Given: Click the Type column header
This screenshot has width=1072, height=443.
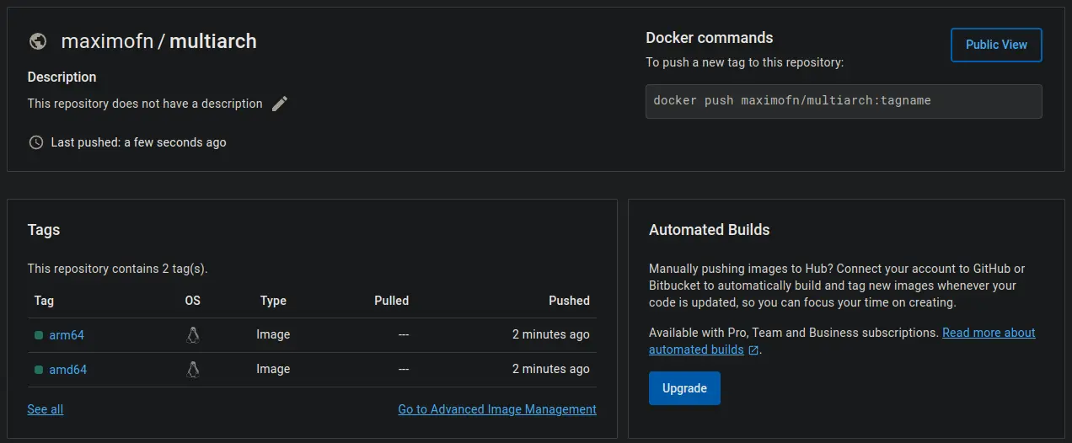Looking at the screenshot, I should [x=273, y=301].
